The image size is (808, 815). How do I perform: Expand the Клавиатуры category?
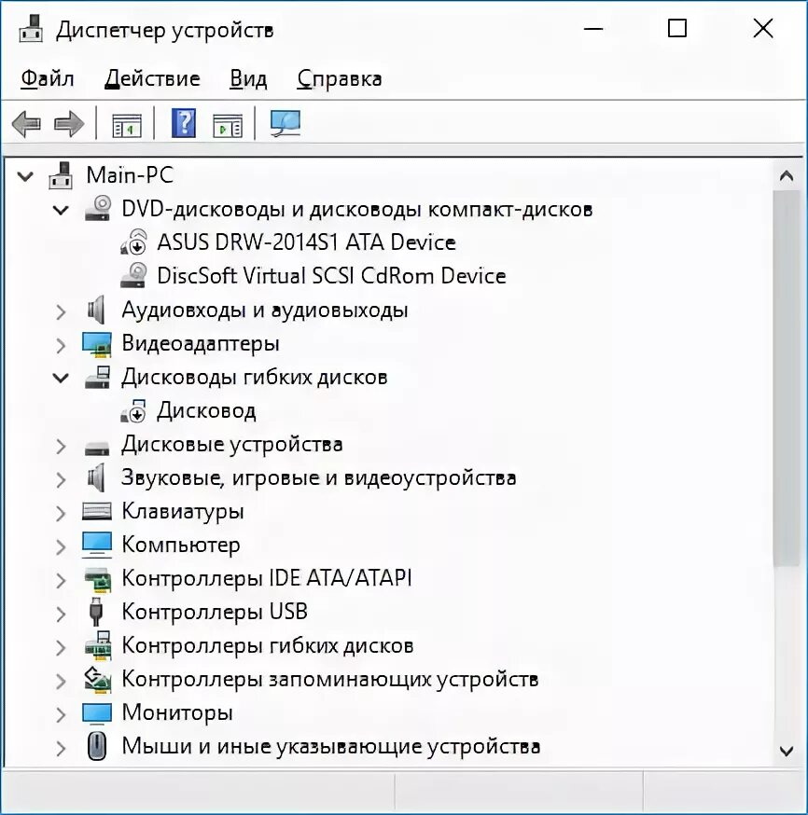tap(61, 513)
